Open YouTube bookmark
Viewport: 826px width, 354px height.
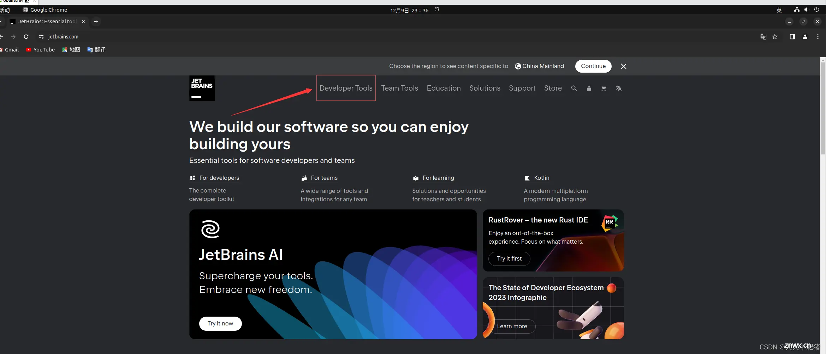(40, 50)
